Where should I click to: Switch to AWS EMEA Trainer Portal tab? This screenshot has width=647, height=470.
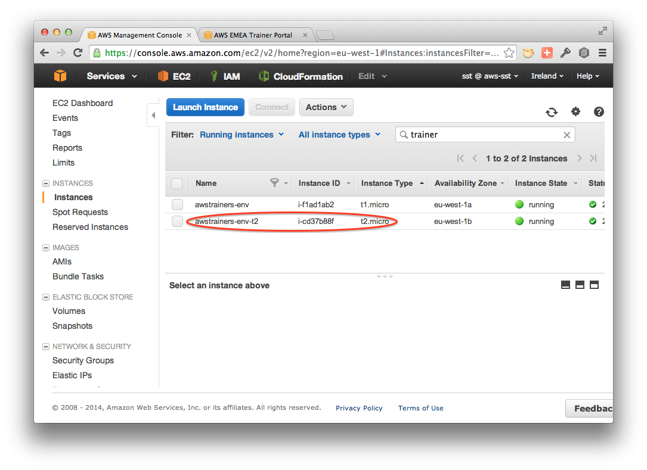pos(253,35)
